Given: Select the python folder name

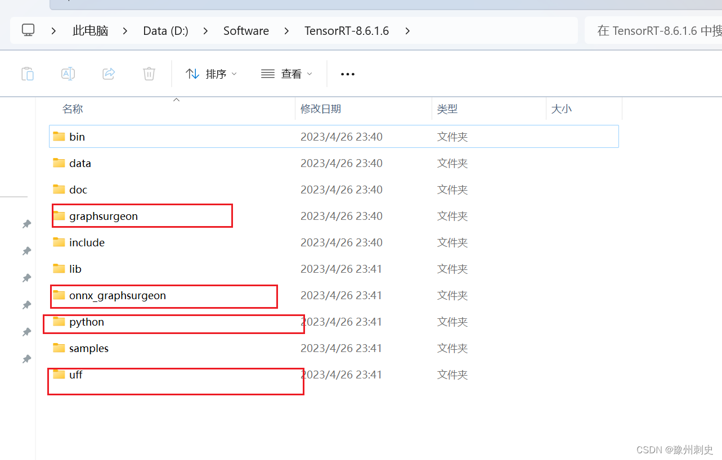Looking at the screenshot, I should (87, 322).
